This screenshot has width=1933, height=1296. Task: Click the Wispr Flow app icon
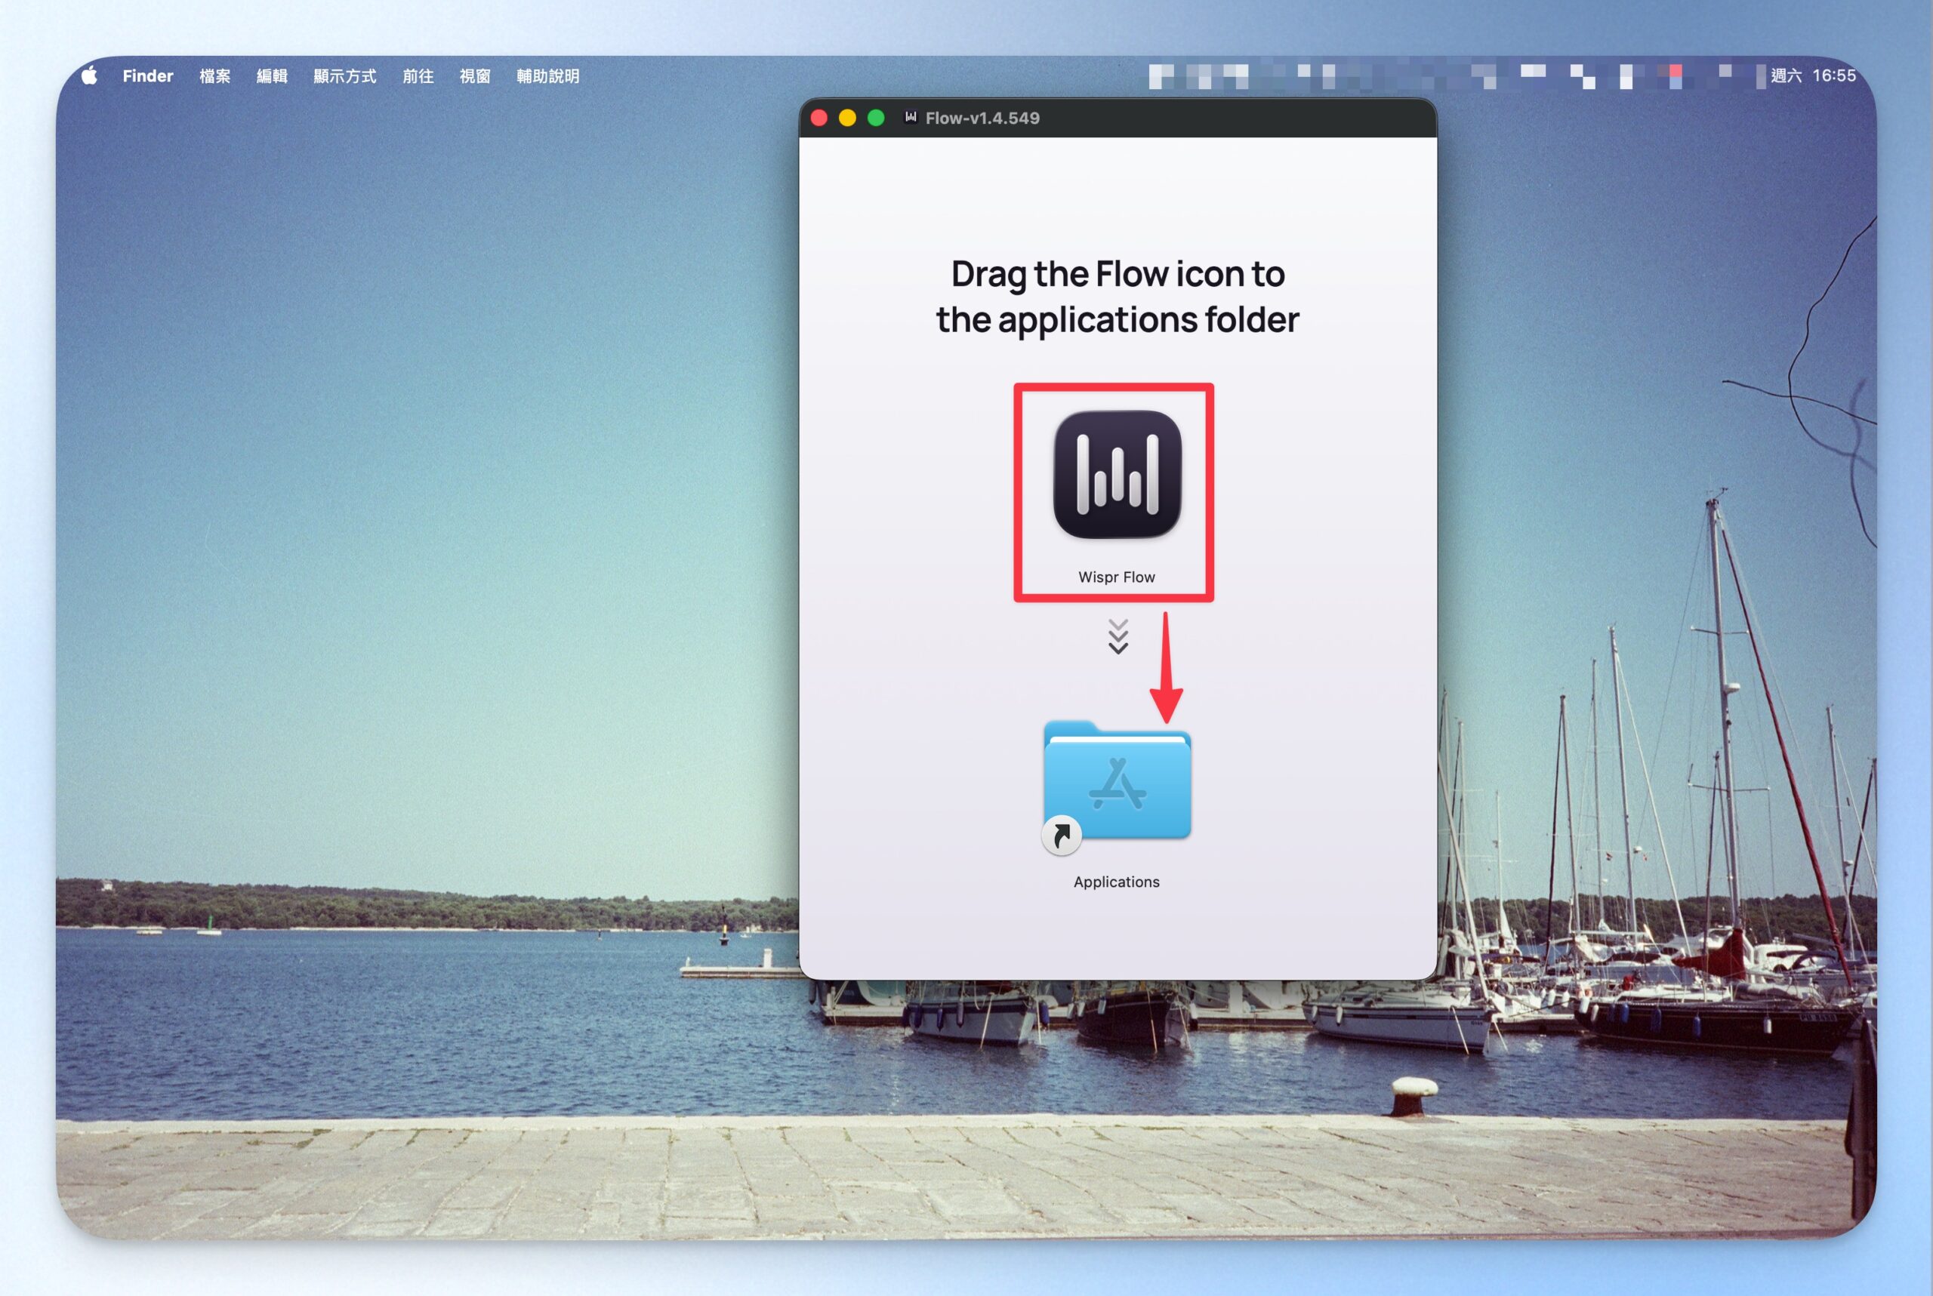pos(1117,475)
